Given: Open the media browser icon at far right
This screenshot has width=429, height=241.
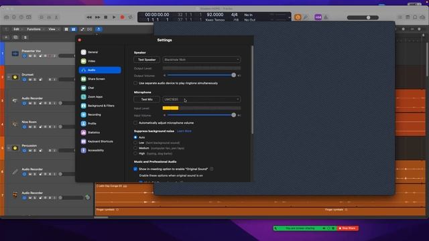Looking at the screenshot, I should [422, 17].
